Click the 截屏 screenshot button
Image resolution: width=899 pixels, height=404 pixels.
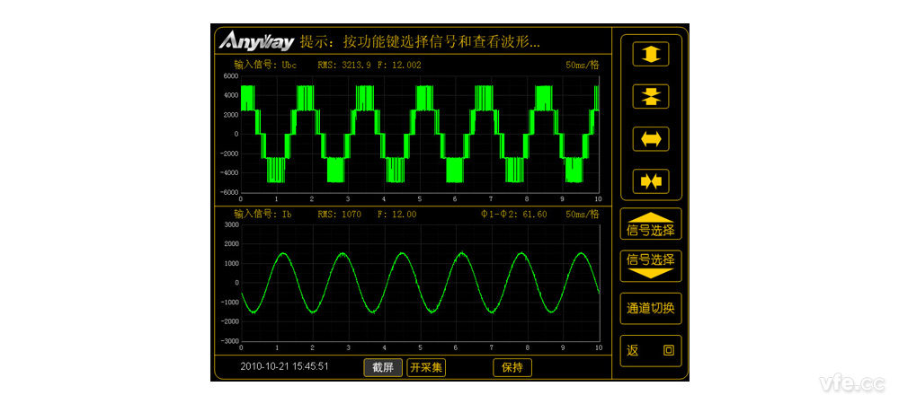coord(383,367)
